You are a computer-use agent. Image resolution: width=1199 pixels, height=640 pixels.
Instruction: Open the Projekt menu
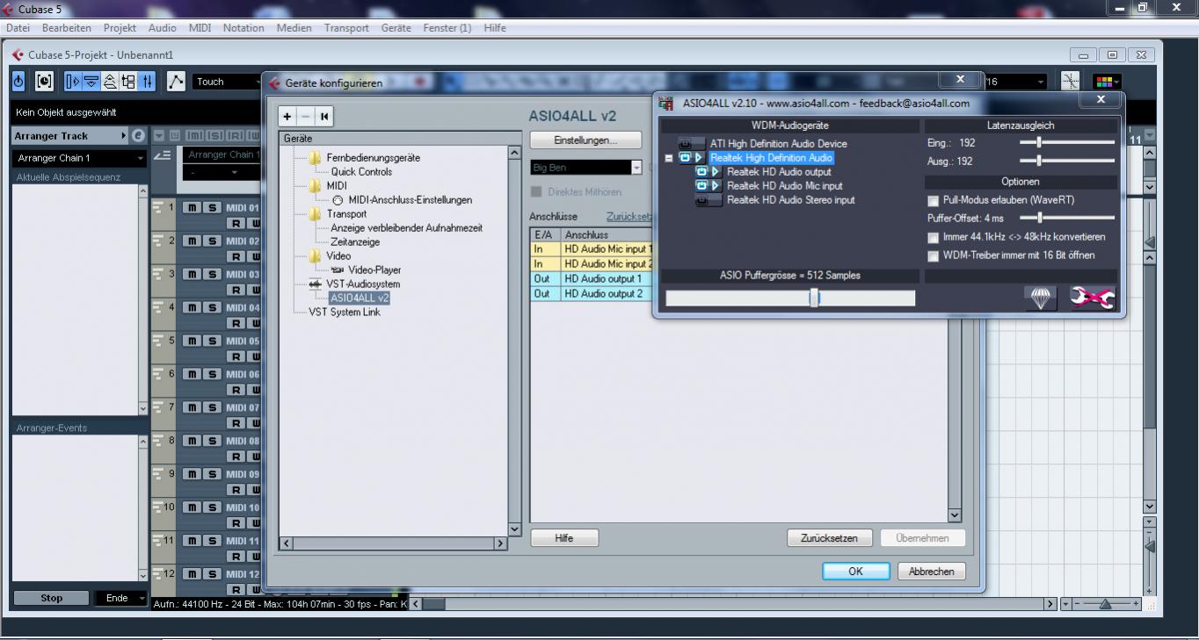(x=120, y=28)
